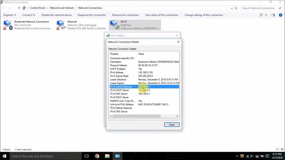Click Control Panel in breadcrumb
The width and height of the screenshot is (285, 160).
point(37,8)
